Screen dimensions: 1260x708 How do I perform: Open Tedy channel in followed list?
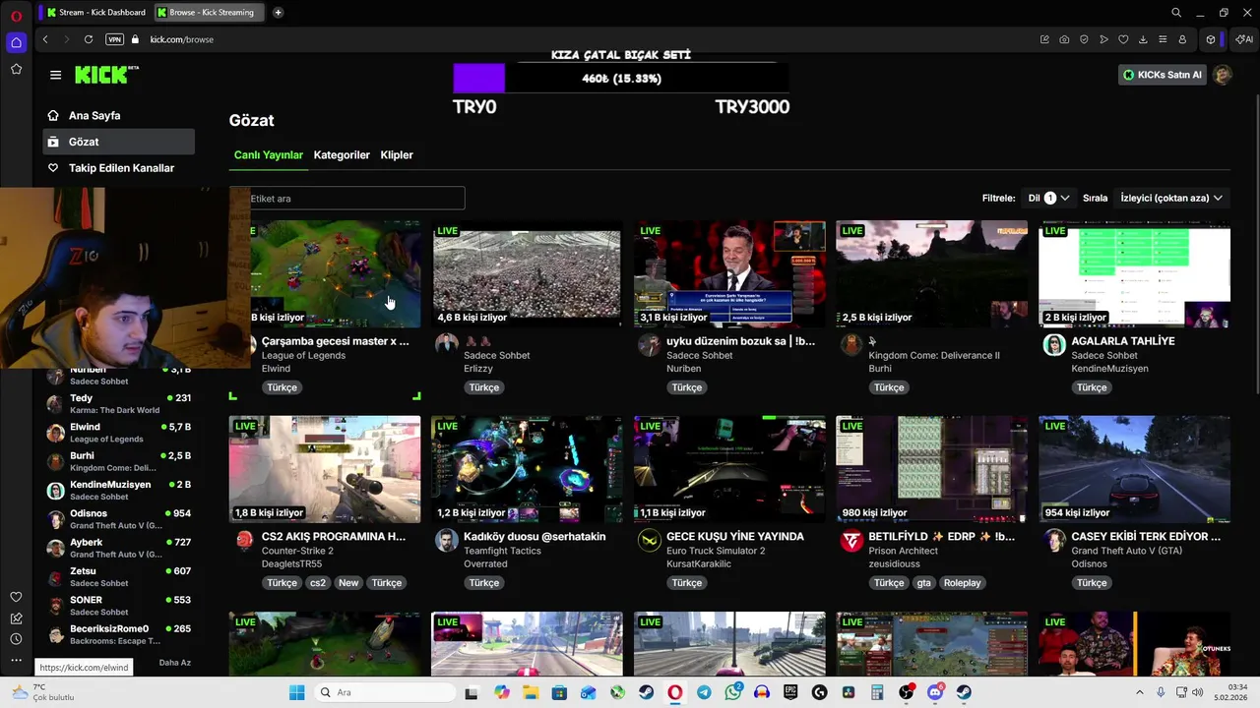[118, 403]
